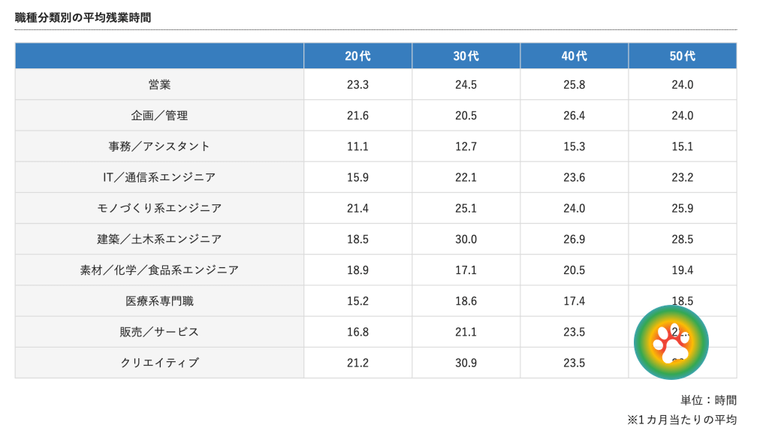Viewport: 769px width, 440px height.
Task: Click the 事務／アシスタント row label
Action: 159,146
